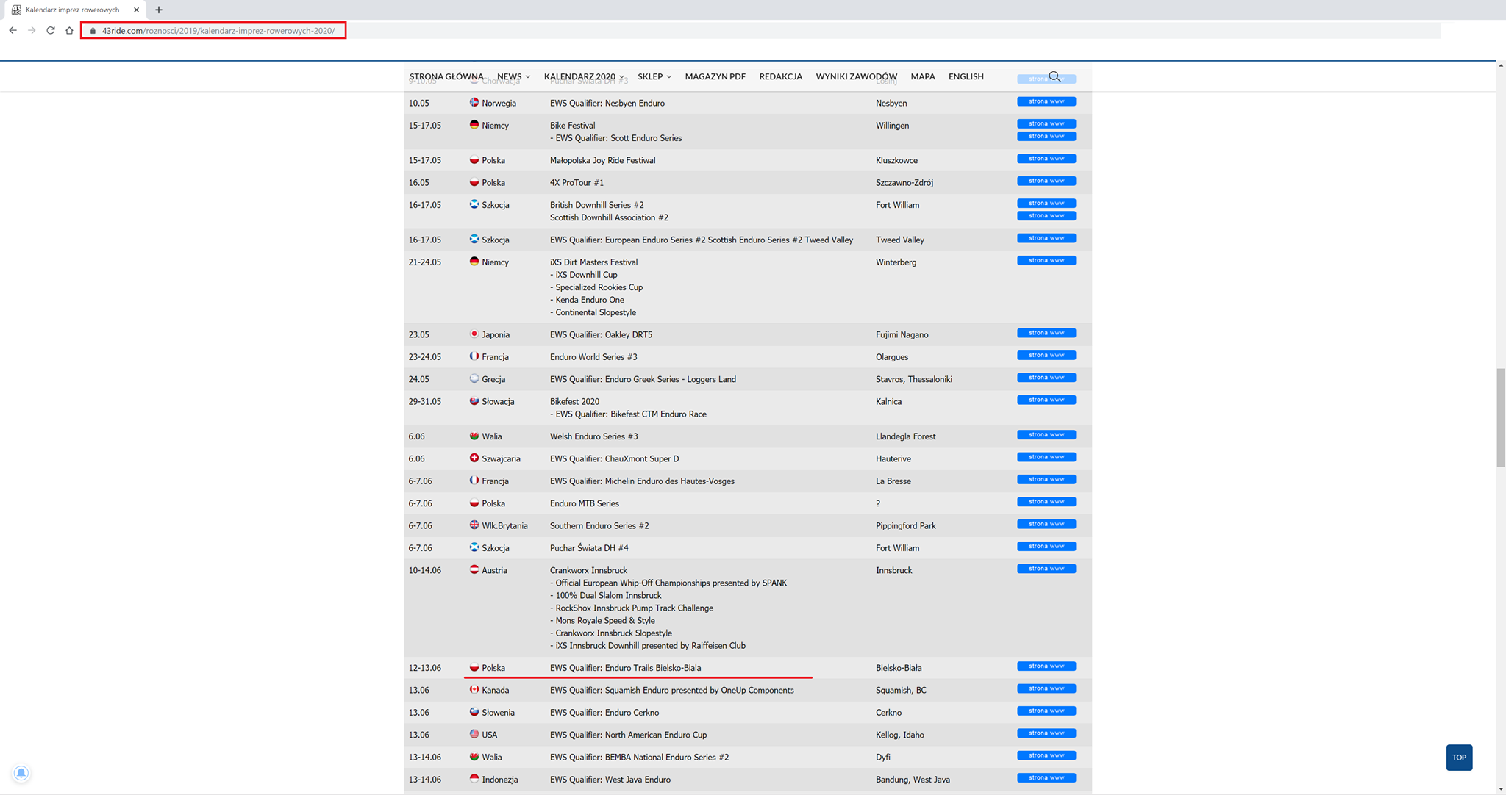Click the TOP button
This screenshot has height=795, width=1506.
tap(1459, 758)
